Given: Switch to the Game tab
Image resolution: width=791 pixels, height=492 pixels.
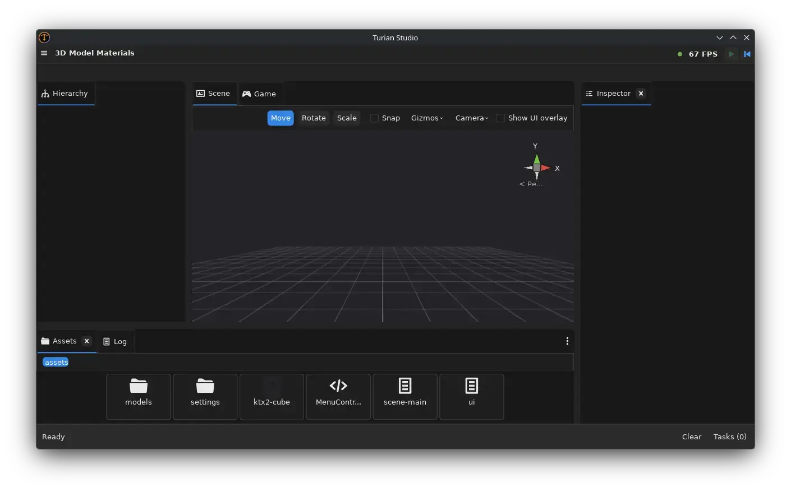Looking at the screenshot, I should click(259, 94).
